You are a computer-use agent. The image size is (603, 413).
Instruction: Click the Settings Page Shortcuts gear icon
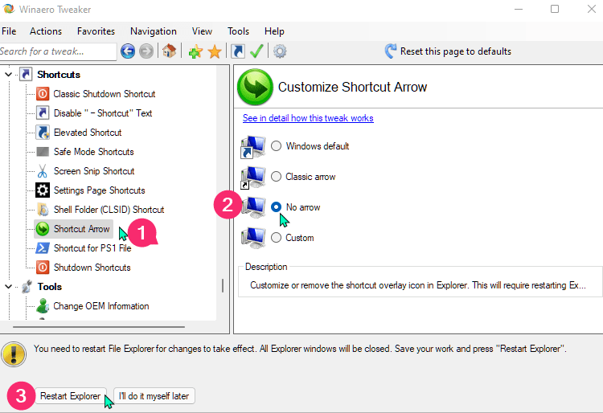pos(43,190)
